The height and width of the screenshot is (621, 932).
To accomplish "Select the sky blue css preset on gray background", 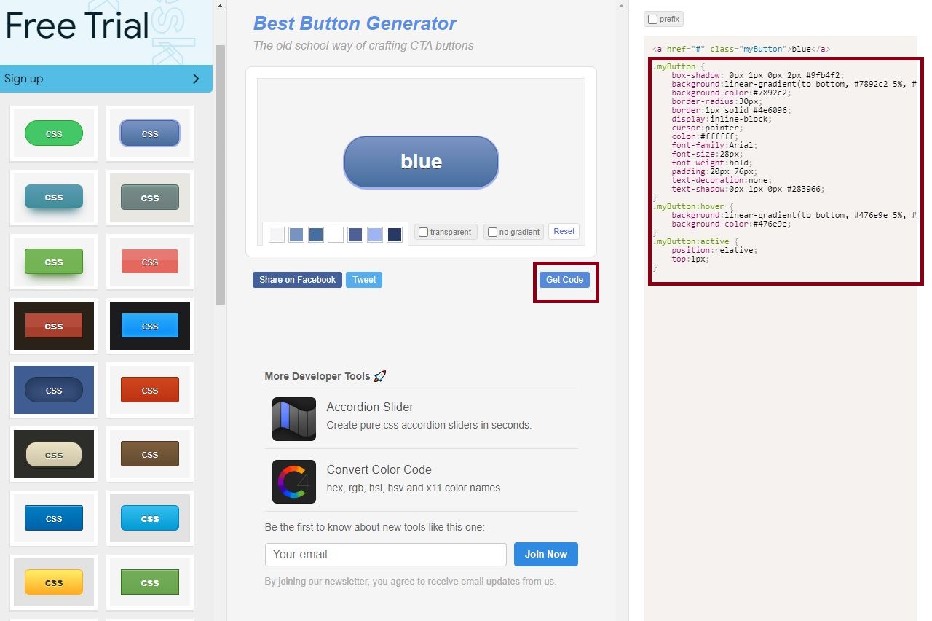I will pyautogui.click(x=150, y=518).
